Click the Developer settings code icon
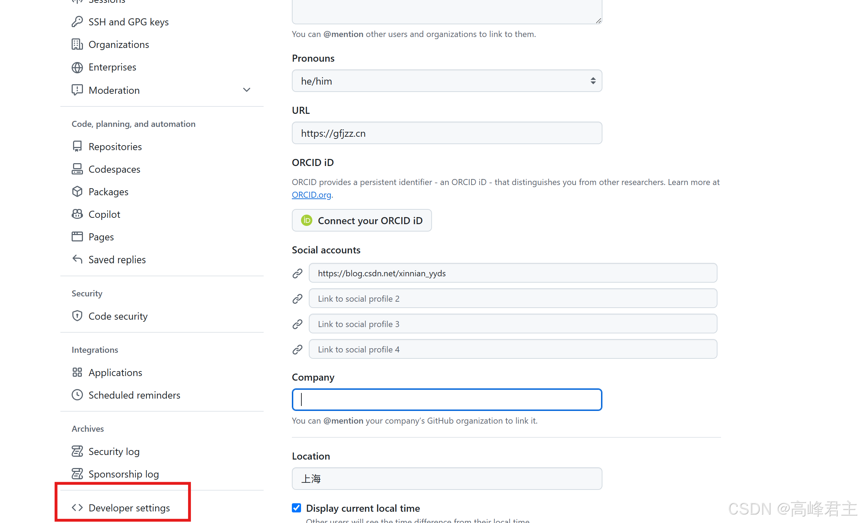 click(77, 508)
